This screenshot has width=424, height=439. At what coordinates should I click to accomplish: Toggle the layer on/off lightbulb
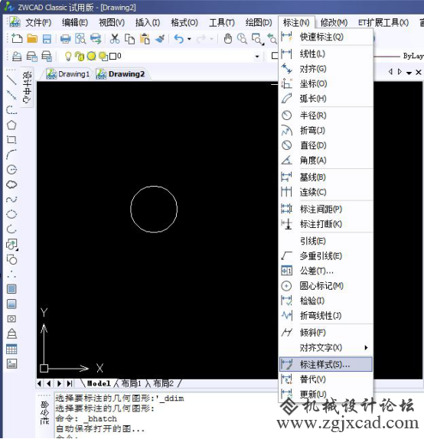(68, 56)
